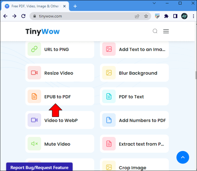The image size is (197, 171).
Task: Open the Add Text to an Image tool
Action: point(134,49)
